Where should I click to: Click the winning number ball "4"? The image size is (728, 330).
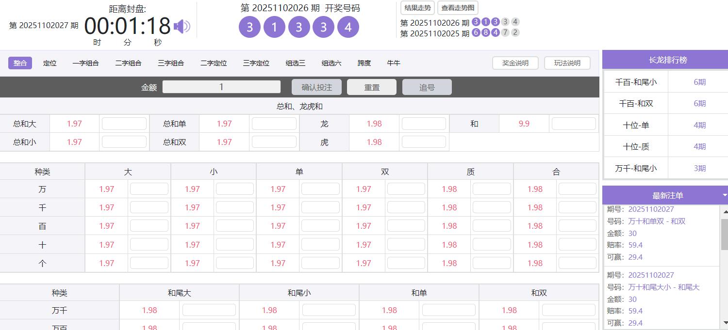[348, 27]
